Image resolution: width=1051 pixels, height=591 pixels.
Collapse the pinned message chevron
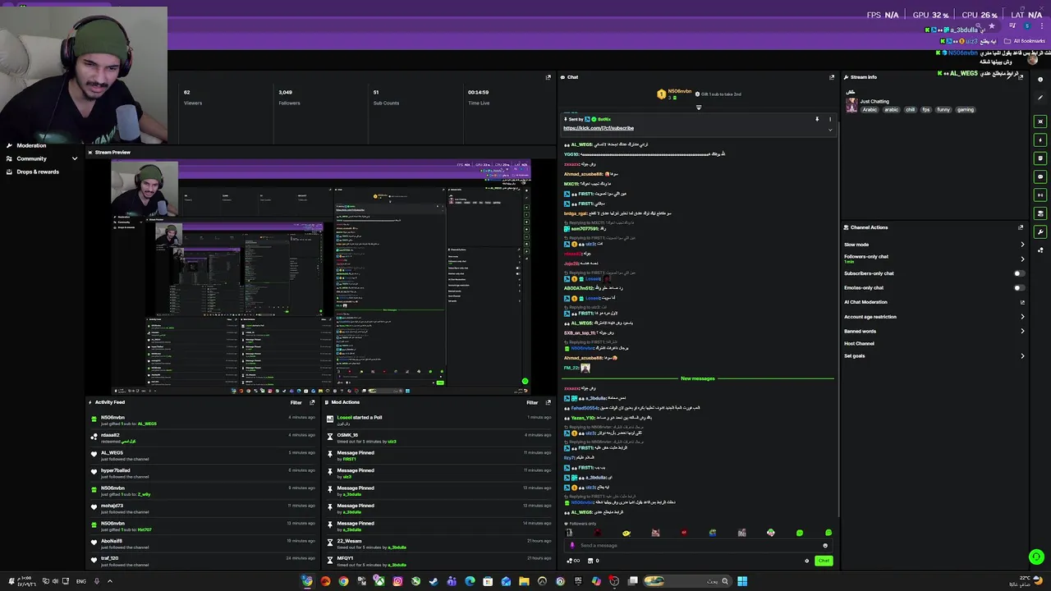[x=829, y=130]
